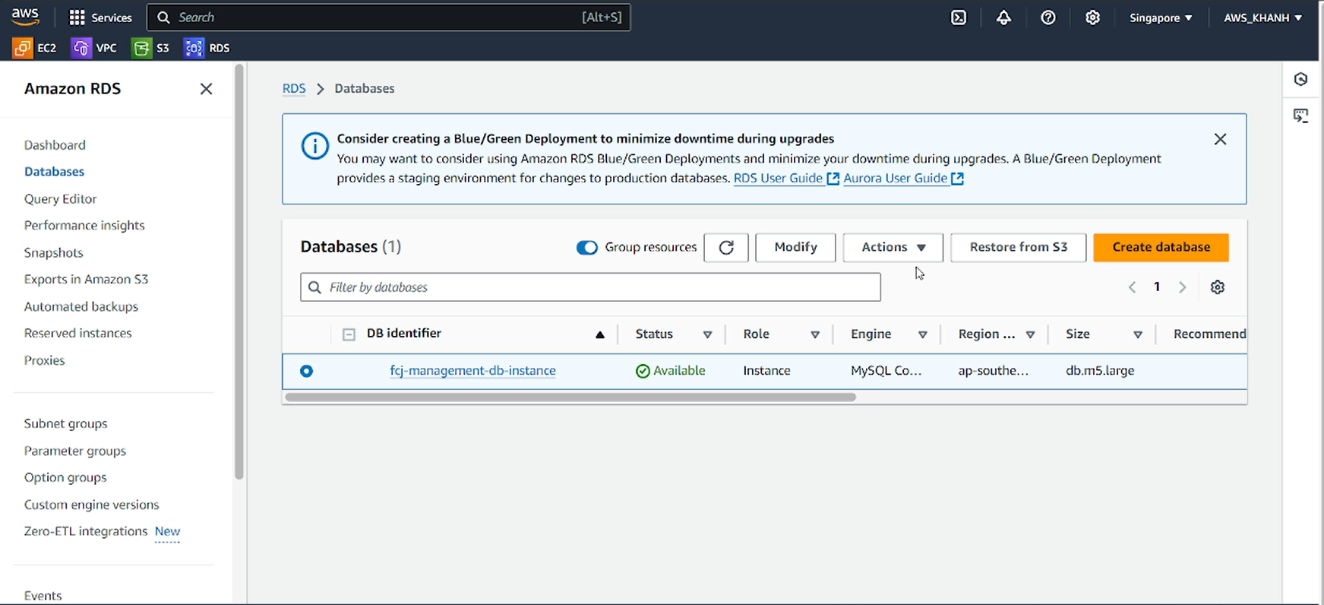The image size is (1324, 605).
Task: Open Performance insights in the sidebar
Action: coord(84,226)
